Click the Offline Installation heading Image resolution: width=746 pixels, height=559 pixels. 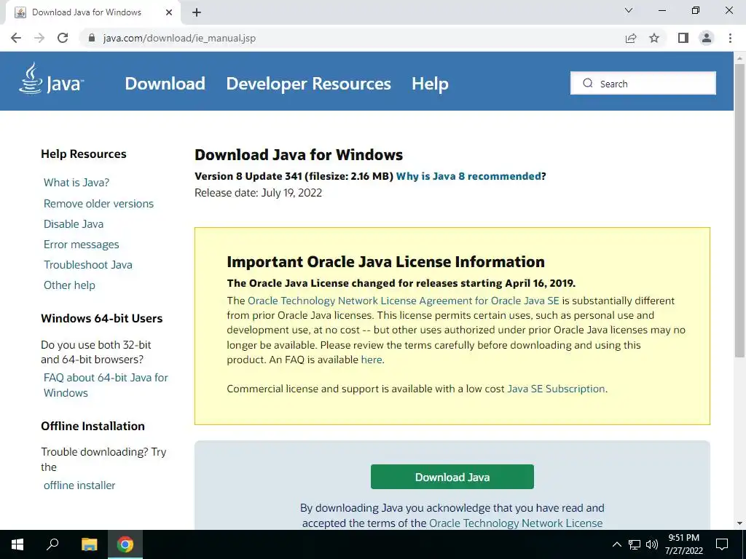point(93,426)
